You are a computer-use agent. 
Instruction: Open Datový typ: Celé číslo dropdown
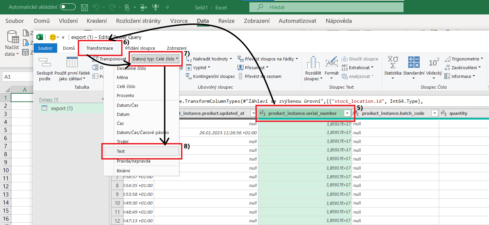155,59
